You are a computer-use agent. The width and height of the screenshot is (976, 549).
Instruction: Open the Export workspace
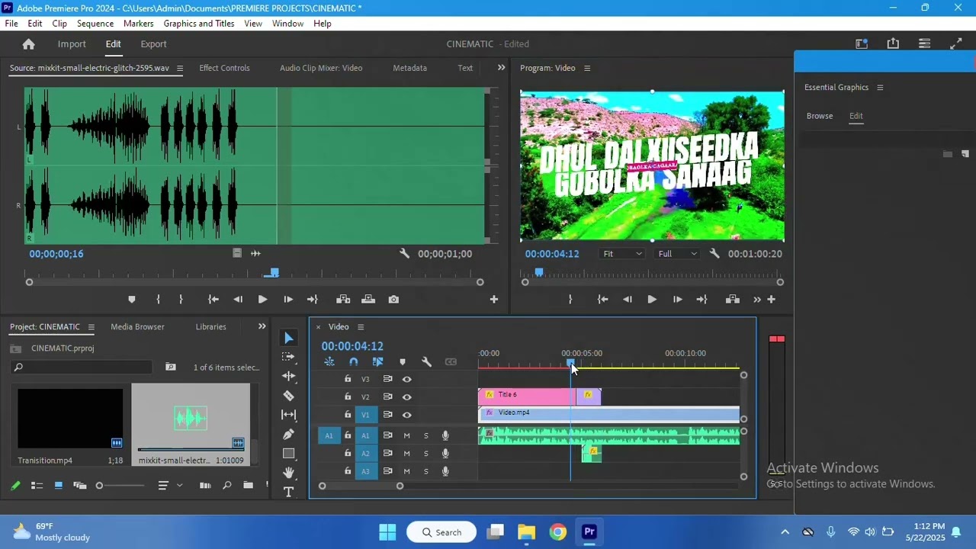(x=153, y=44)
